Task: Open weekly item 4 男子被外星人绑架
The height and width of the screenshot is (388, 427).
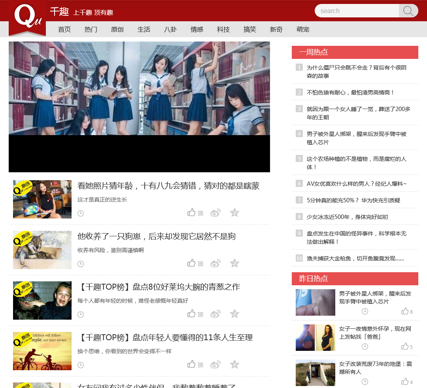Action: pyautogui.click(x=357, y=138)
